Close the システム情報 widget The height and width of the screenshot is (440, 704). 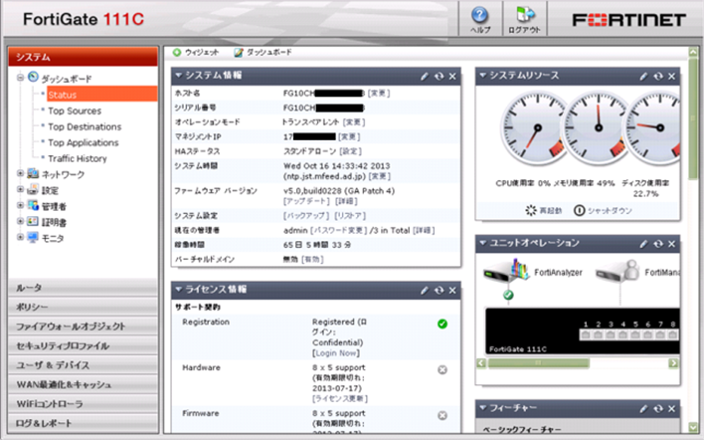pyautogui.click(x=452, y=77)
